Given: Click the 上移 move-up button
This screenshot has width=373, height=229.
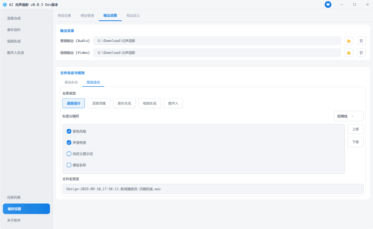Looking at the screenshot, I should tap(356, 129).
